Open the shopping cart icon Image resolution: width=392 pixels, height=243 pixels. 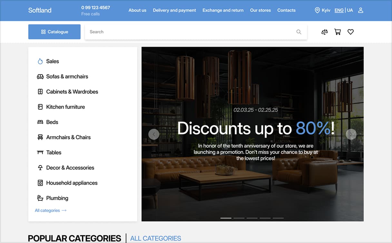tap(338, 32)
